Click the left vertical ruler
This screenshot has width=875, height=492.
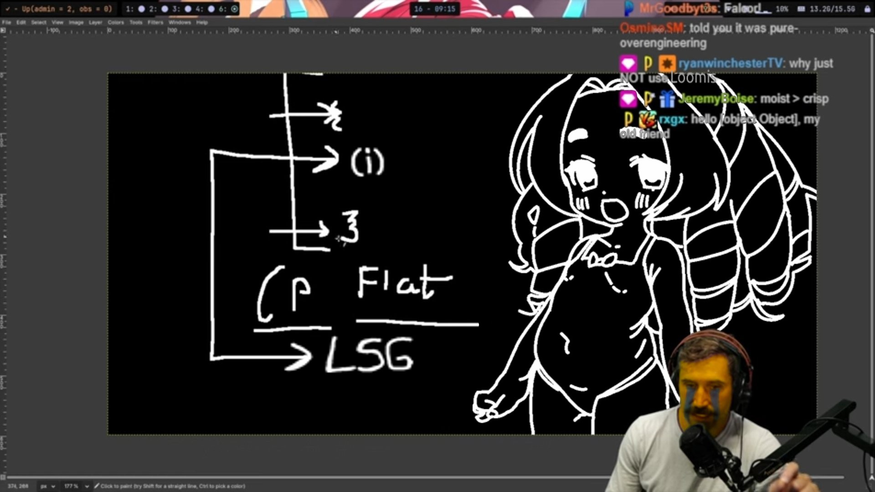coord(3,254)
